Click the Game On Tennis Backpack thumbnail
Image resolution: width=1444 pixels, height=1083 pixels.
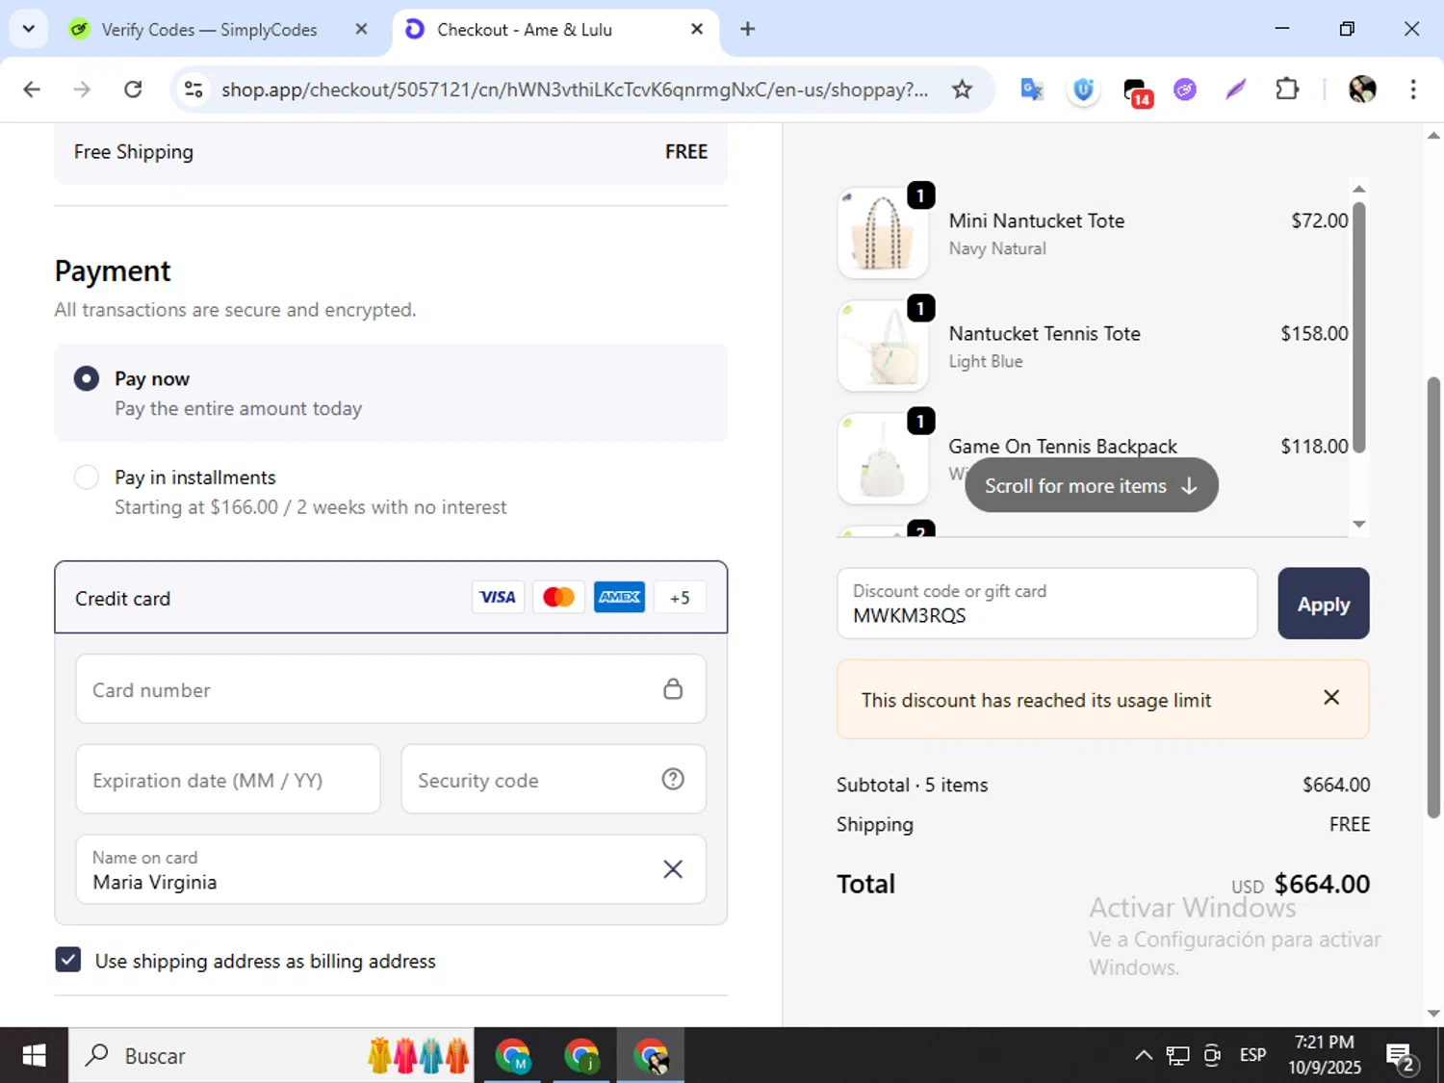pyautogui.click(x=883, y=458)
